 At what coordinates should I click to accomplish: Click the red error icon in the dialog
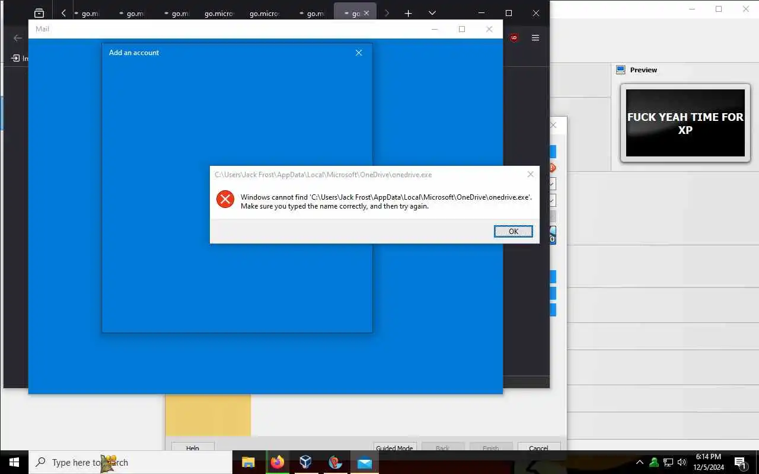[x=225, y=199]
